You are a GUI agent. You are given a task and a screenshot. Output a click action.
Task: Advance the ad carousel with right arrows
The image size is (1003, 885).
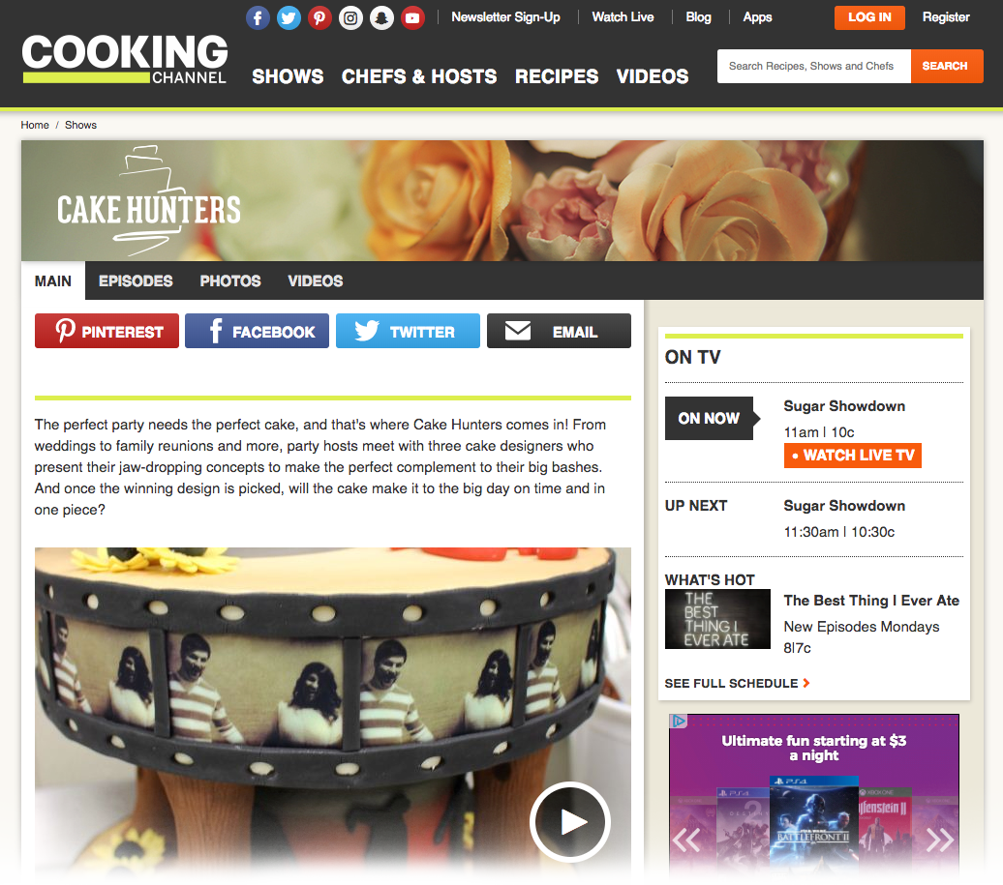[x=940, y=840]
